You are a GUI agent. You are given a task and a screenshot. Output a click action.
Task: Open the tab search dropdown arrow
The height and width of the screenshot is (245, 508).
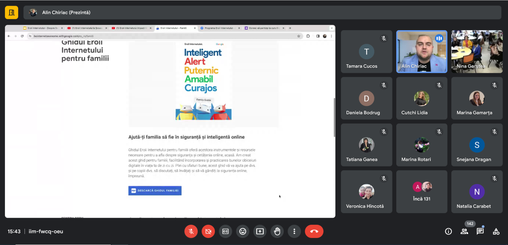pyautogui.click(x=332, y=28)
